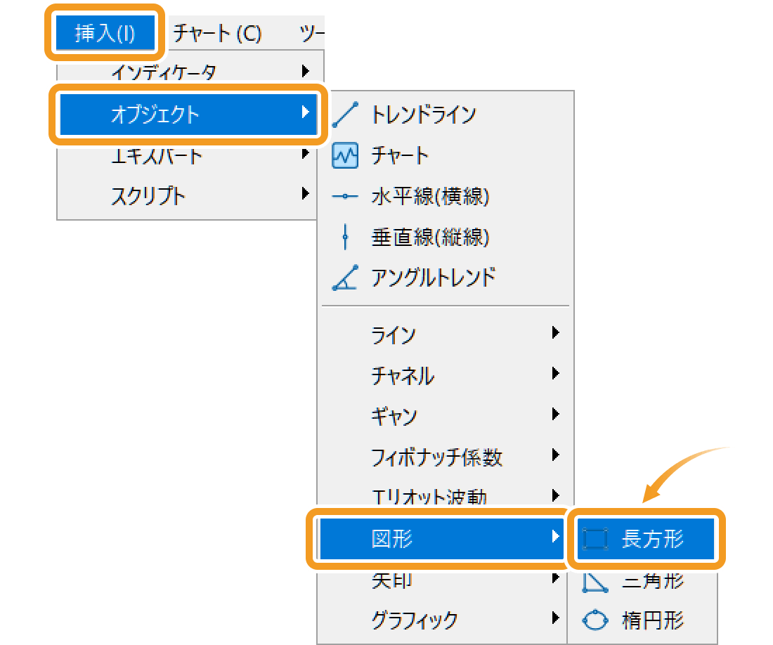Choose アングルトレンド entry
Image resolution: width=773 pixels, height=645 pixels.
click(x=446, y=278)
